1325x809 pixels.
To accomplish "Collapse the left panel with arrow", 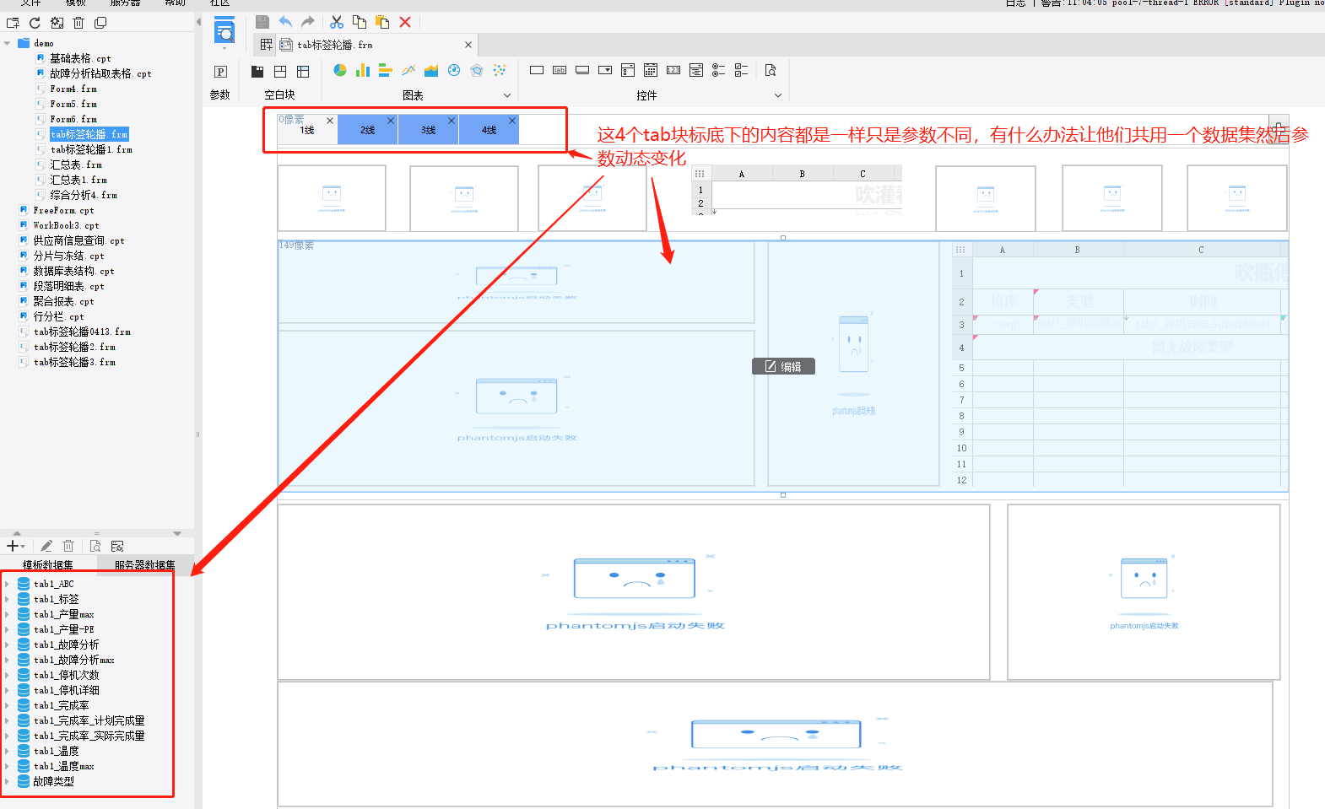I will click(197, 22).
